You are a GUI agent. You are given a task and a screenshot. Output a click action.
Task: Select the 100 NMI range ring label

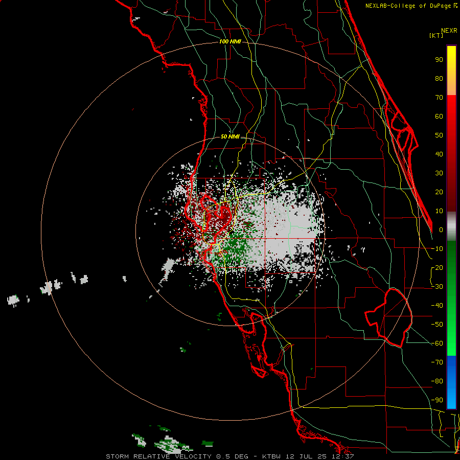[x=230, y=42]
